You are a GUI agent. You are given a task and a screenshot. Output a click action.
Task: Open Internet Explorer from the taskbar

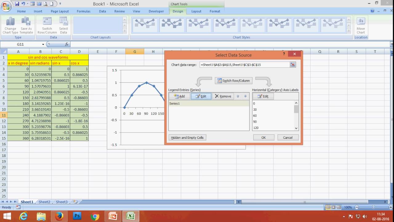(x=24, y=216)
